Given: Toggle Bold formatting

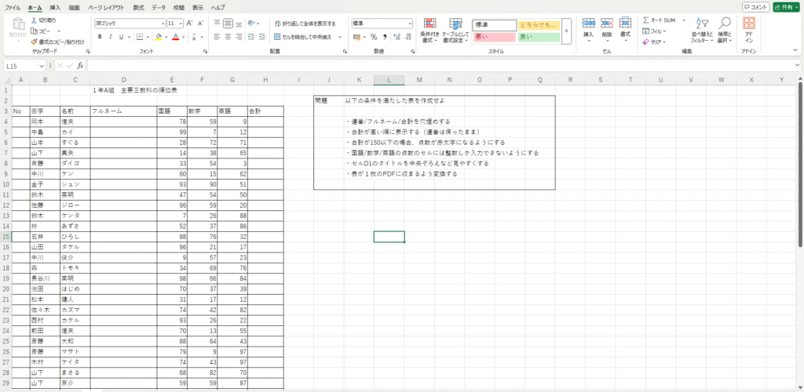Looking at the screenshot, I should click(100, 36).
